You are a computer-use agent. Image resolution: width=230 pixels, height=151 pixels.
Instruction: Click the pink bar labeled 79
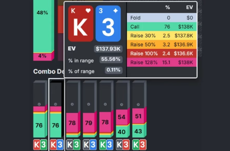click(89, 122)
